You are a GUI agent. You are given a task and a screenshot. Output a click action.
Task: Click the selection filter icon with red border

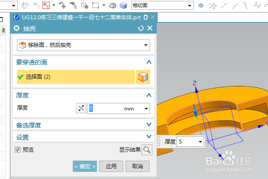click(46, 5)
